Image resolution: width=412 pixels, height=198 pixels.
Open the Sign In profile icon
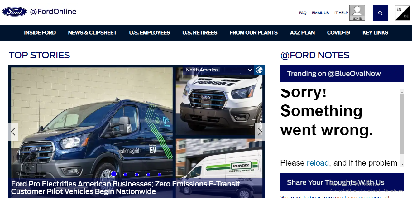pyautogui.click(x=357, y=13)
